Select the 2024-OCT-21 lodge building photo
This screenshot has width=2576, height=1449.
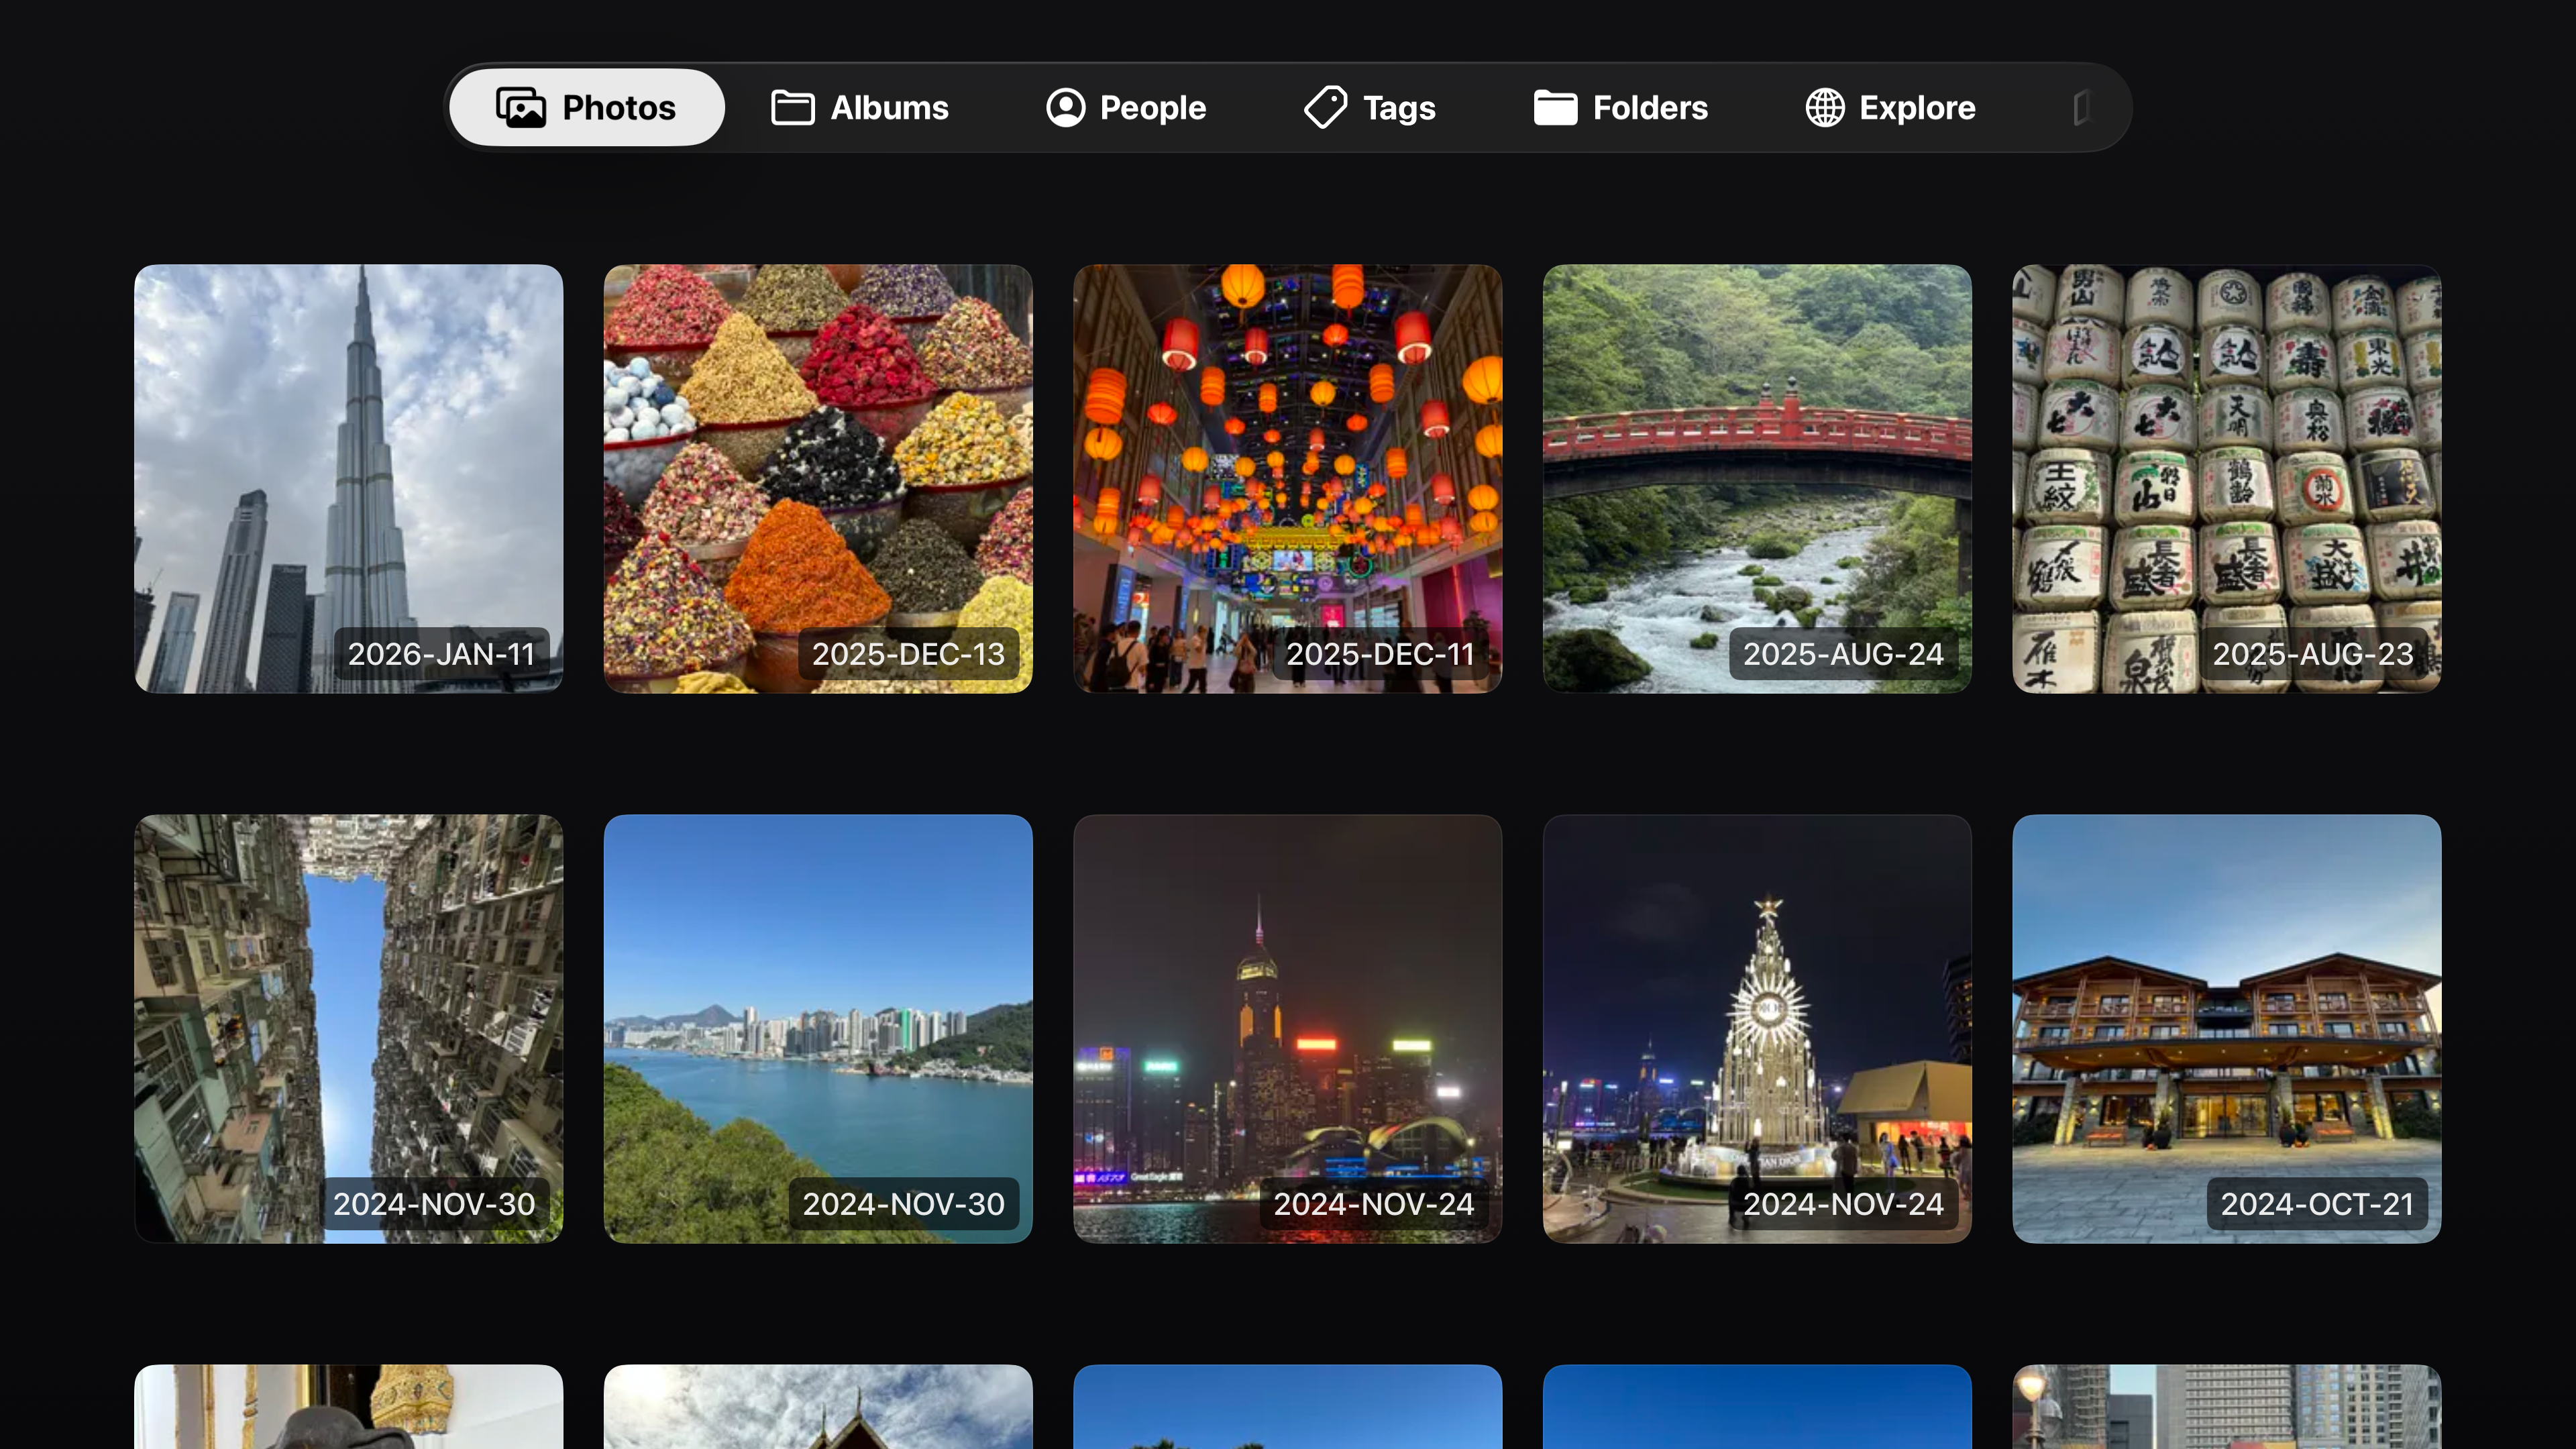2225,1029
